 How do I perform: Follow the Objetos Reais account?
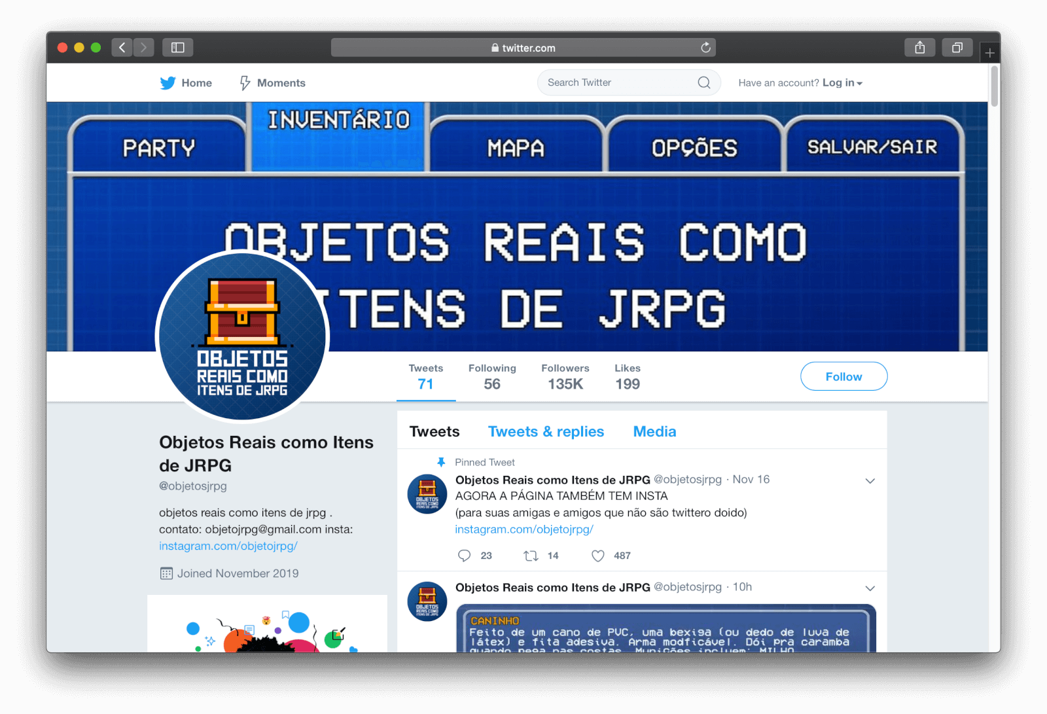(x=843, y=376)
